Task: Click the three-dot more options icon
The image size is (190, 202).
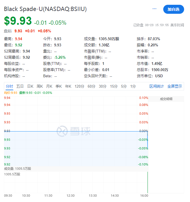Action: [154, 9]
